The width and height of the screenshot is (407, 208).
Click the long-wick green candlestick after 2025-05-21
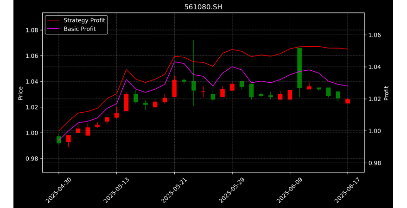pyautogui.click(x=194, y=86)
